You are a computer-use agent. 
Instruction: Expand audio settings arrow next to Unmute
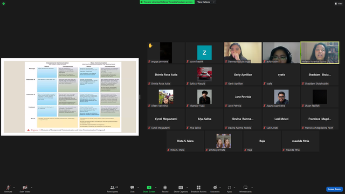[x=14, y=188]
